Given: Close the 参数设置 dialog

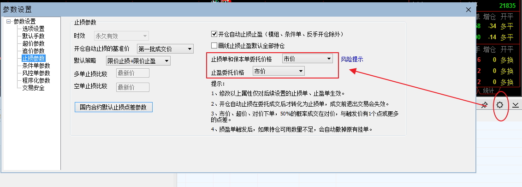Looking at the screenshot, I should point(469,10).
